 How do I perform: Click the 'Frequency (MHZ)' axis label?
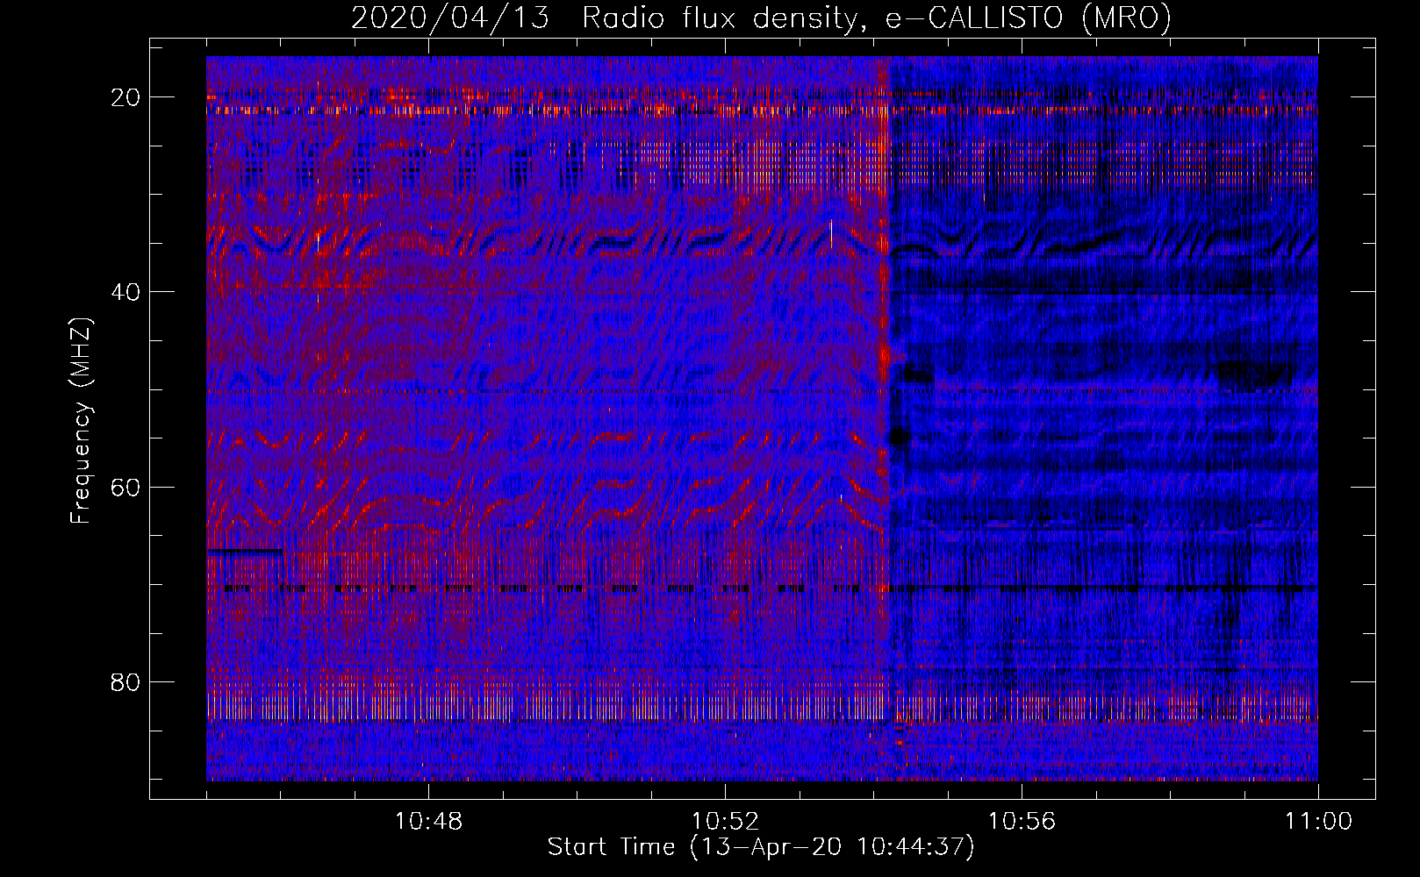81,422
